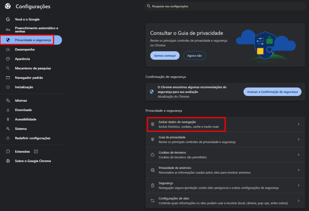Click the Idiomas translate icon
Image resolution: width=309 pixels, height=211 pixels.
tap(8, 100)
